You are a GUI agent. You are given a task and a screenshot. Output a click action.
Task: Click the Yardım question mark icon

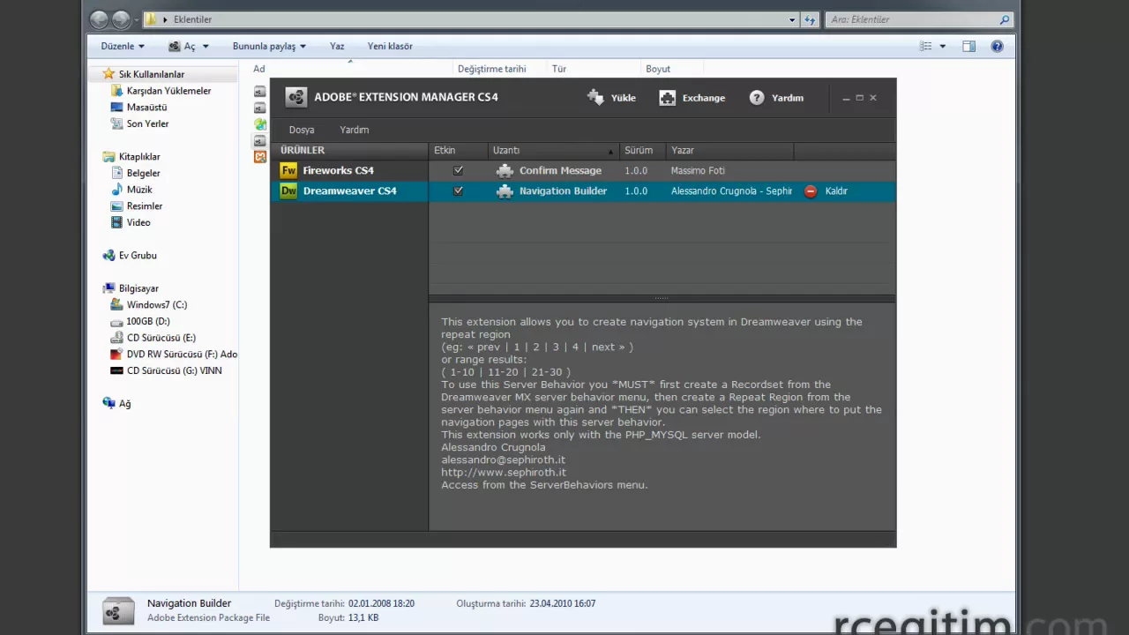point(757,98)
